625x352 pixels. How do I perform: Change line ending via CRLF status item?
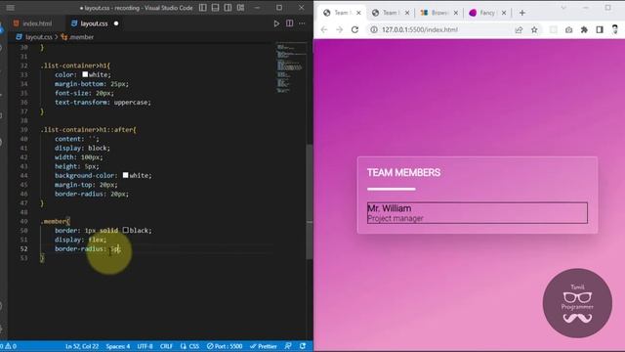click(x=166, y=346)
